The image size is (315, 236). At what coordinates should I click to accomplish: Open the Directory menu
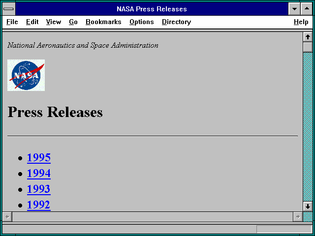pos(176,22)
